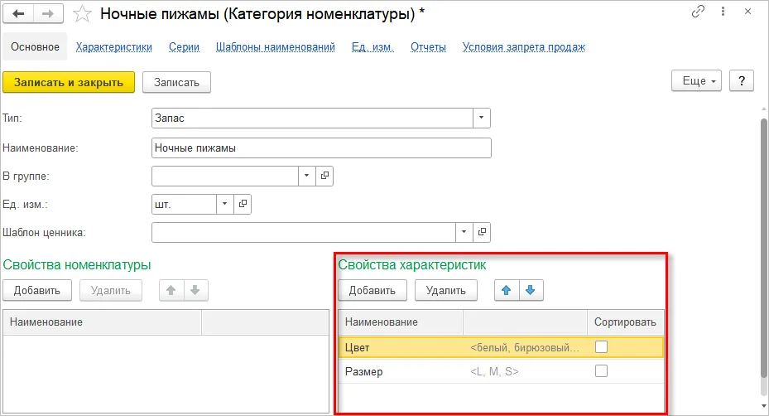Click the empty Шаблон ценника input field

click(x=304, y=232)
